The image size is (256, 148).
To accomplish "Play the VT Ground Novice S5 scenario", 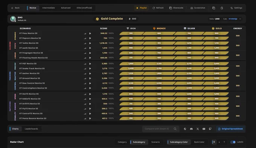I will pyautogui.click(x=90, y=79).
